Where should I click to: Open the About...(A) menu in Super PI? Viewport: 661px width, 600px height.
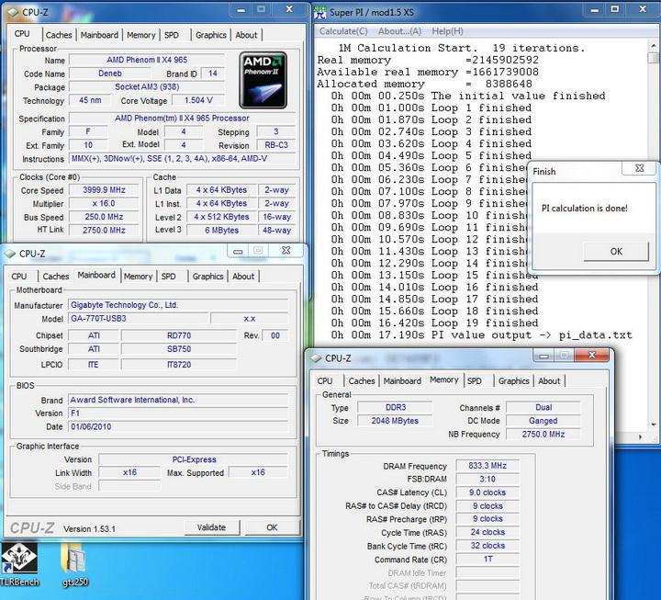click(x=399, y=31)
